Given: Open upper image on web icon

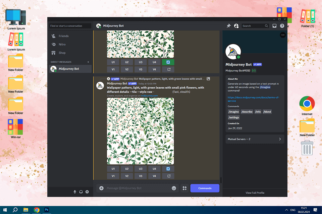Looking at the screenshot, I should (169, 70).
